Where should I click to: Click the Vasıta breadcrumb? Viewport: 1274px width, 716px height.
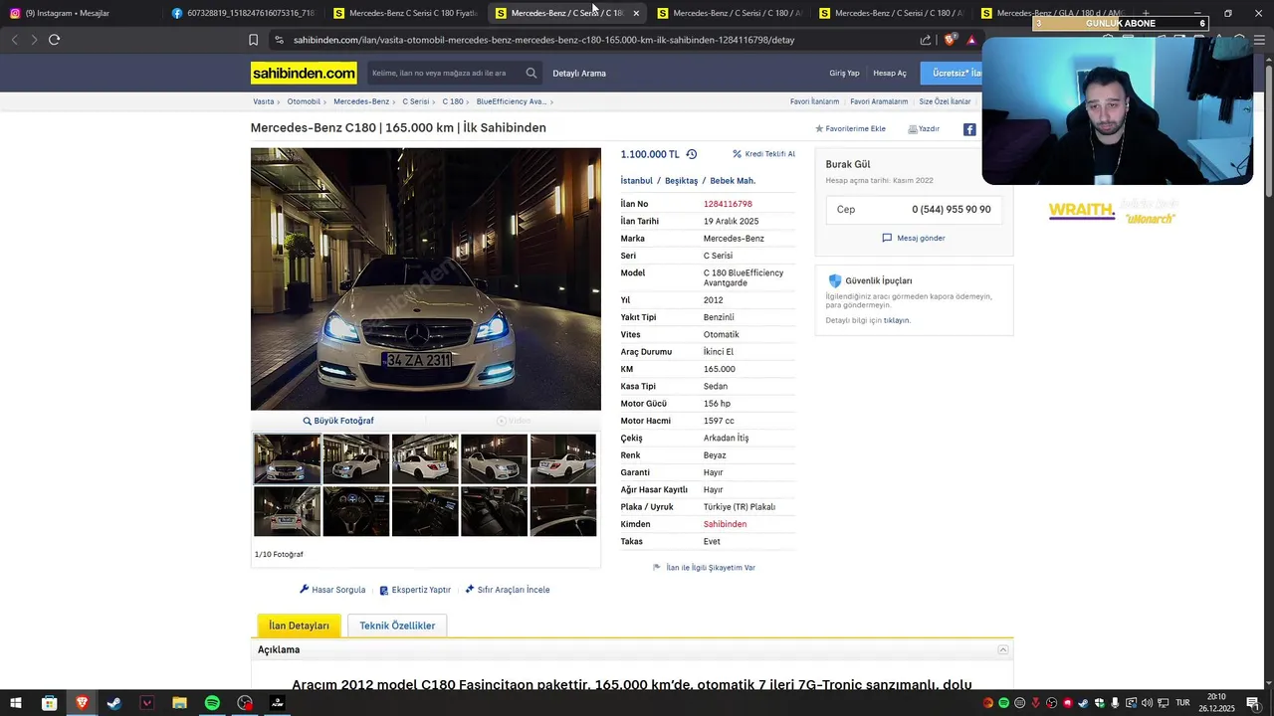click(x=263, y=101)
